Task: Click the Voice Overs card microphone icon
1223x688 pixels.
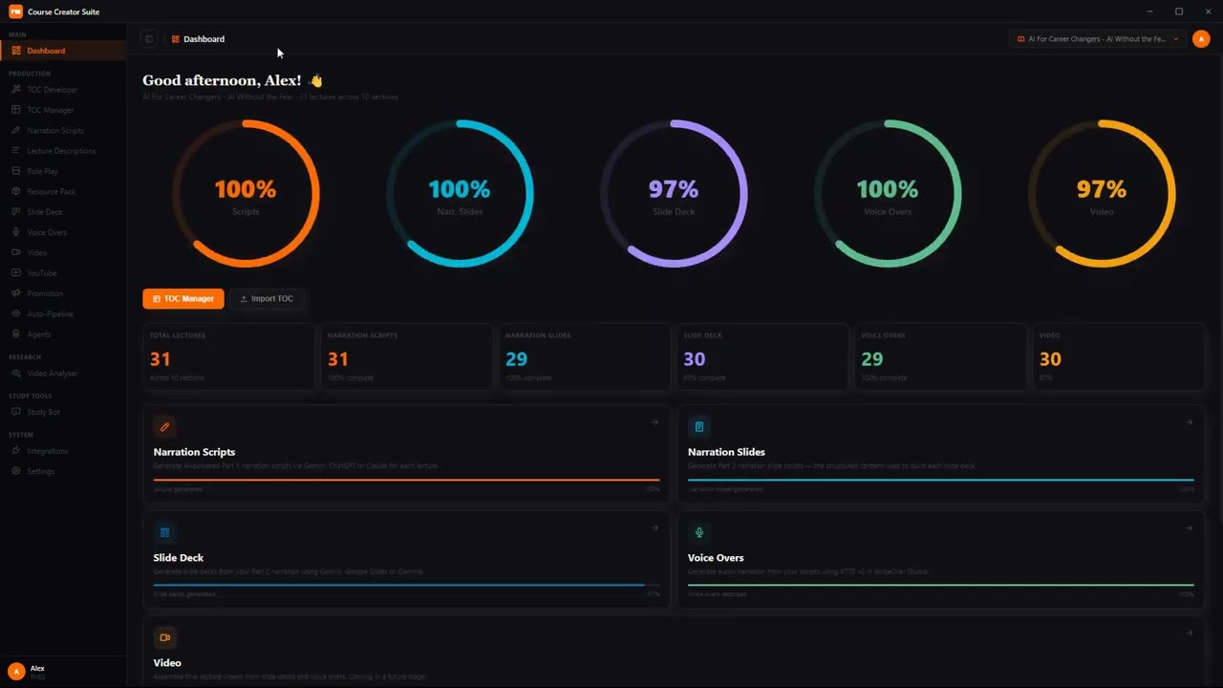Action: point(699,532)
